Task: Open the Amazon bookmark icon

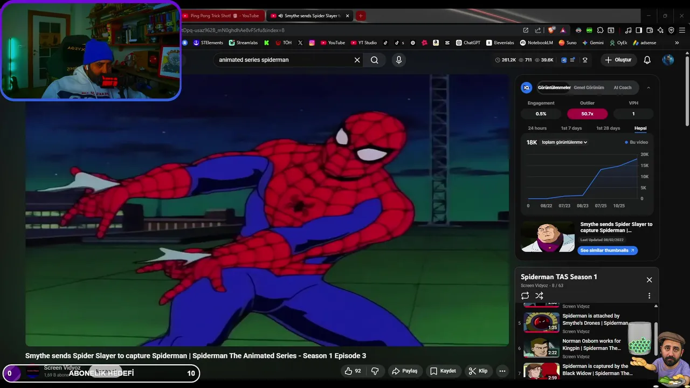Action: click(436, 43)
